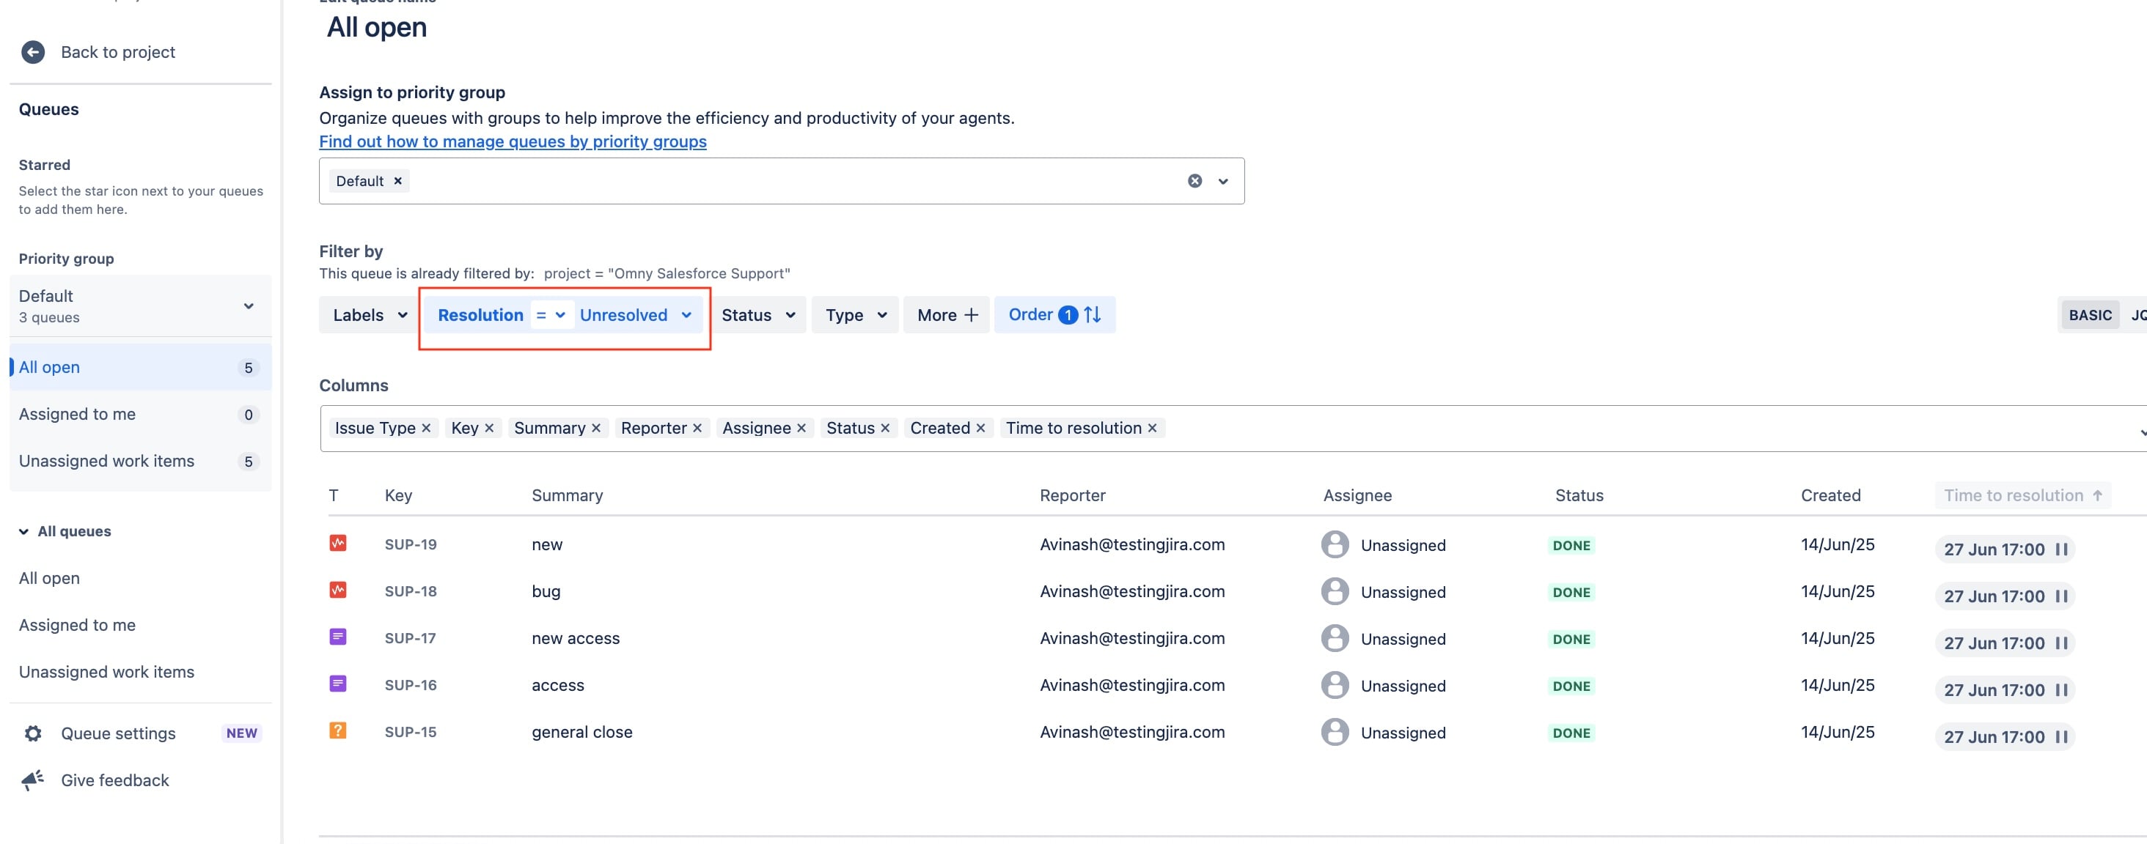Open issue SUP-16 key link

pos(410,685)
